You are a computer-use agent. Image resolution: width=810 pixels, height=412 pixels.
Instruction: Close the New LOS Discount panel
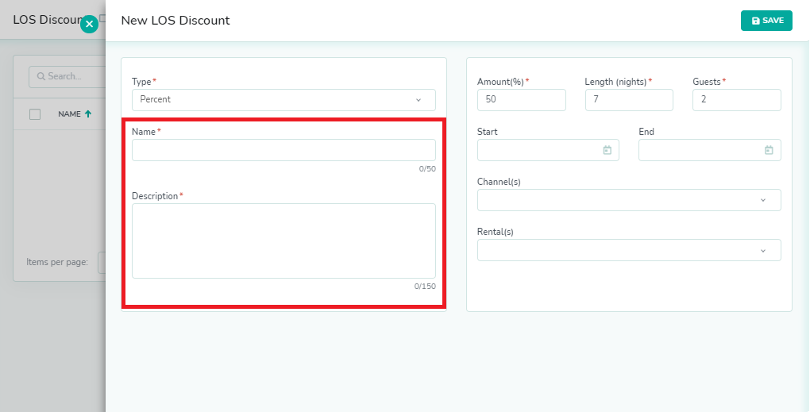(90, 24)
